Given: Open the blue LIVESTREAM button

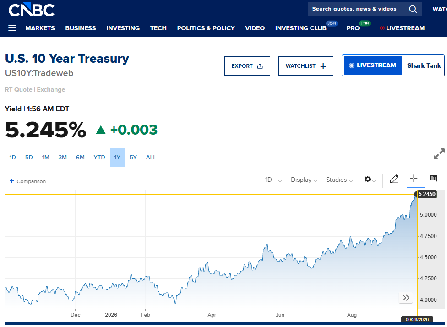Looking at the screenshot, I should (x=373, y=65).
